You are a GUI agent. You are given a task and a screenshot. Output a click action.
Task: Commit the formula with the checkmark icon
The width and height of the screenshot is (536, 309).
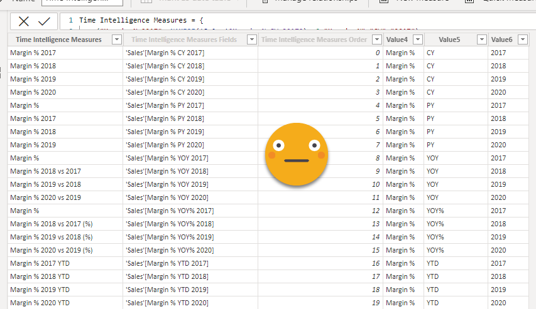[x=44, y=21]
